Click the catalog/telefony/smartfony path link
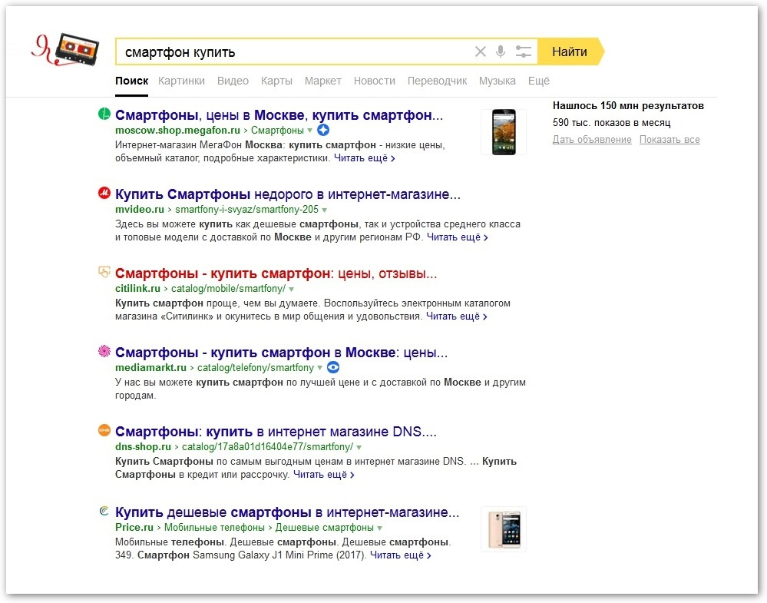Screen dimensions: 767x603 pos(256,368)
